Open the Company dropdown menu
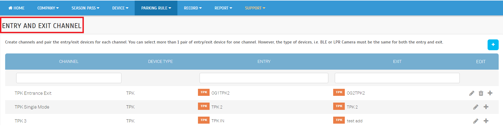The height and width of the screenshot is (132, 503). coord(48,8)
